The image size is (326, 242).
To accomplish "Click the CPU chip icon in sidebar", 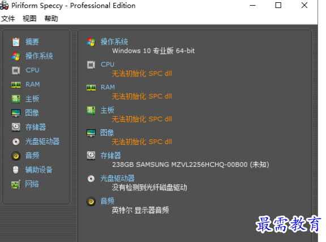I will pyautogui.click(x=16, y=70).
